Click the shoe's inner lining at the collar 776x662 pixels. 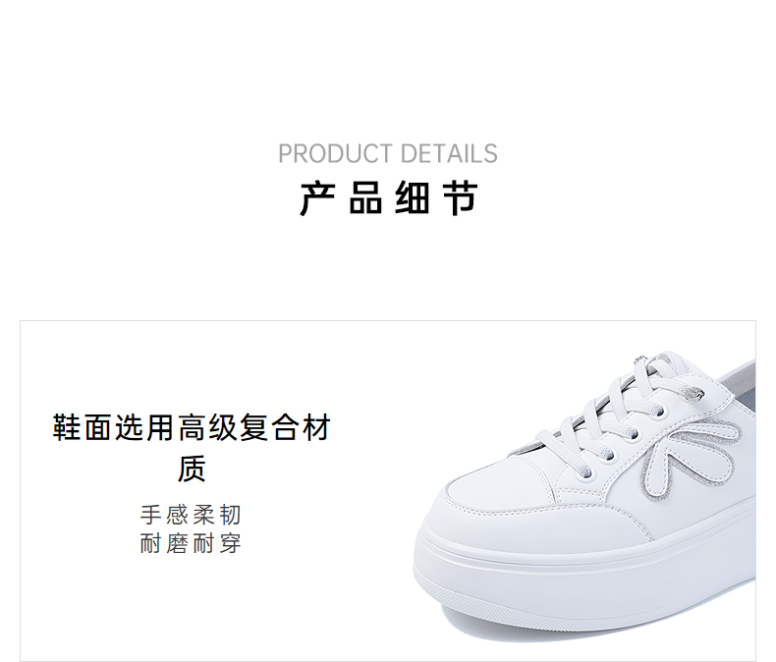click(x=740, y=382)
